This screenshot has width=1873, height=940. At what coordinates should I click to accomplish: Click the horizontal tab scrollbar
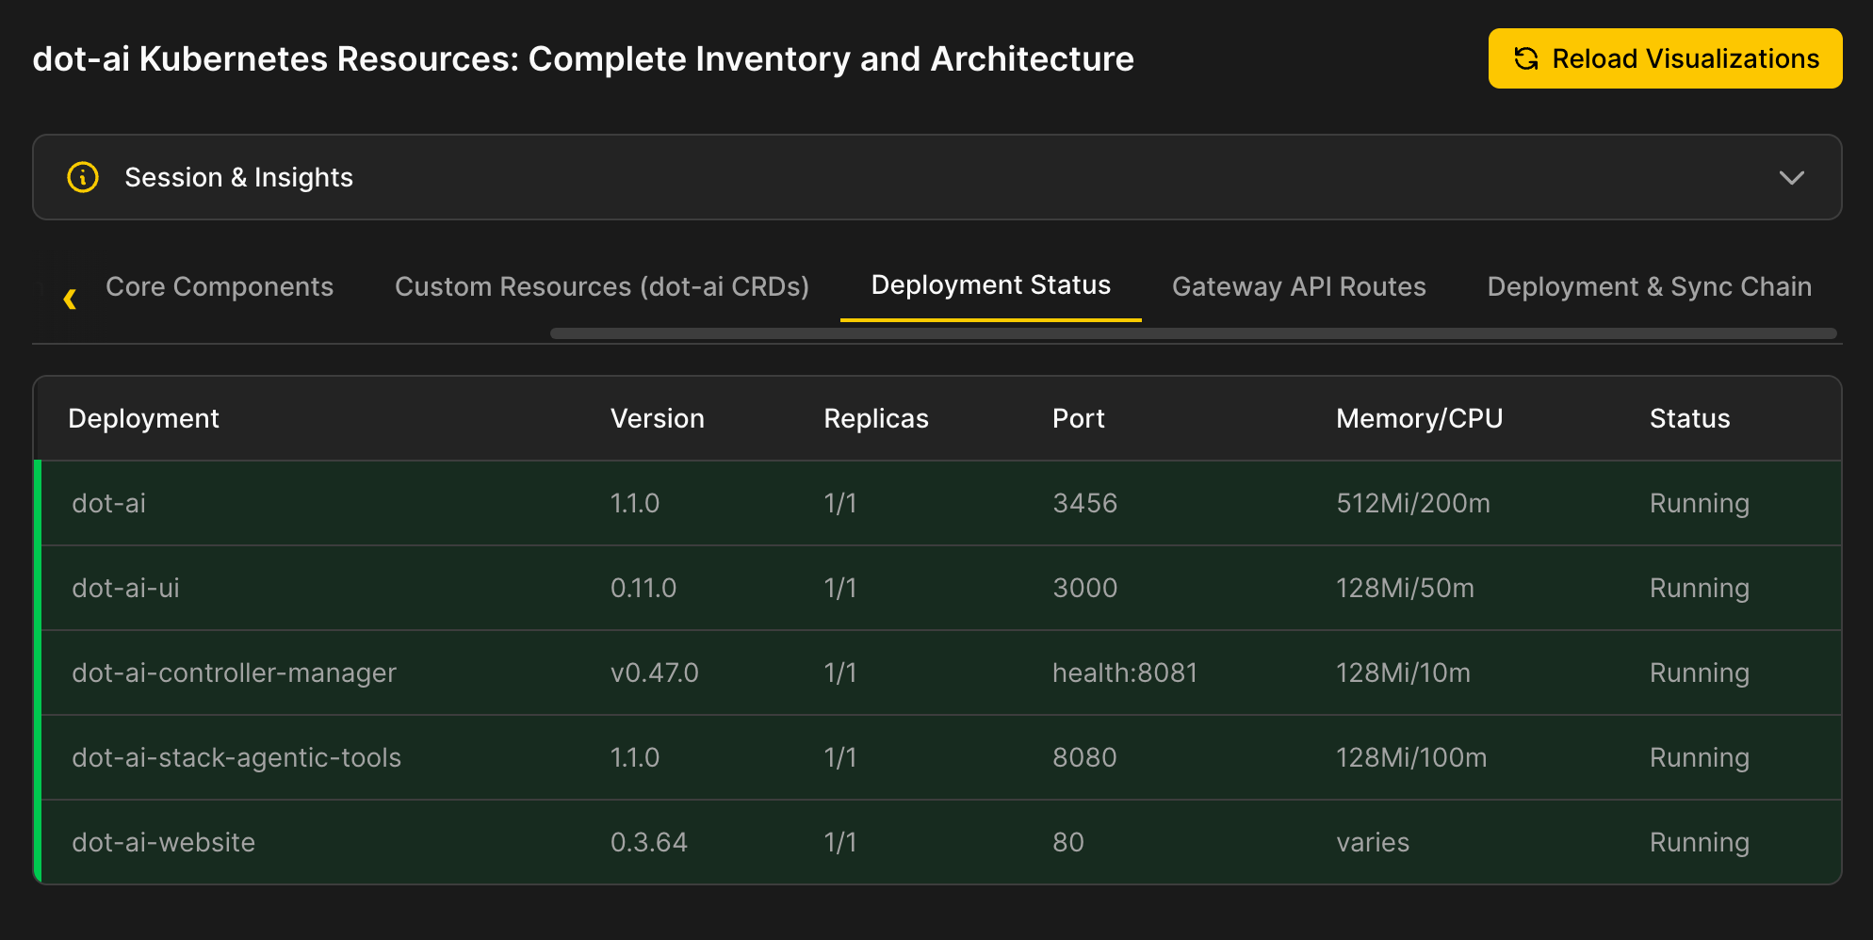(1193, 333)
